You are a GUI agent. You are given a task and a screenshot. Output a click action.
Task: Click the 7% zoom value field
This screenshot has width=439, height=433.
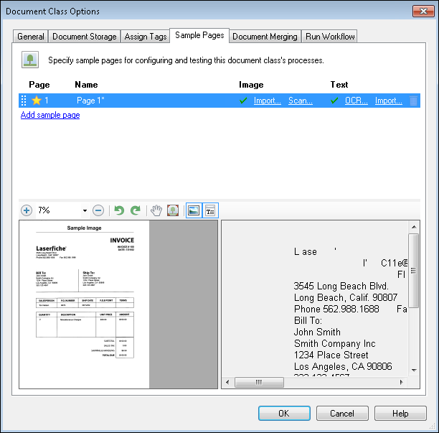59,210
